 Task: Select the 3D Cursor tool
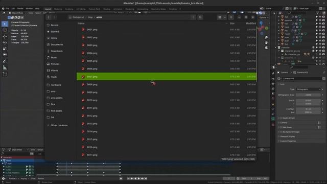5,30
